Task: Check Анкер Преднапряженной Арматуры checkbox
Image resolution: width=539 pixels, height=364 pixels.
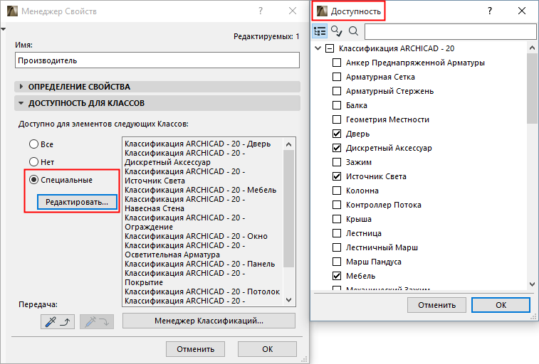Action: (337, 63)
